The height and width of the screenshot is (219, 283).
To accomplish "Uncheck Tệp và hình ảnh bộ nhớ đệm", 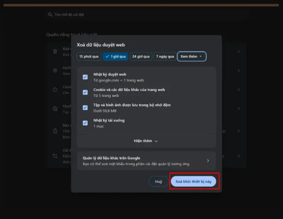I will tap(85, 108).
